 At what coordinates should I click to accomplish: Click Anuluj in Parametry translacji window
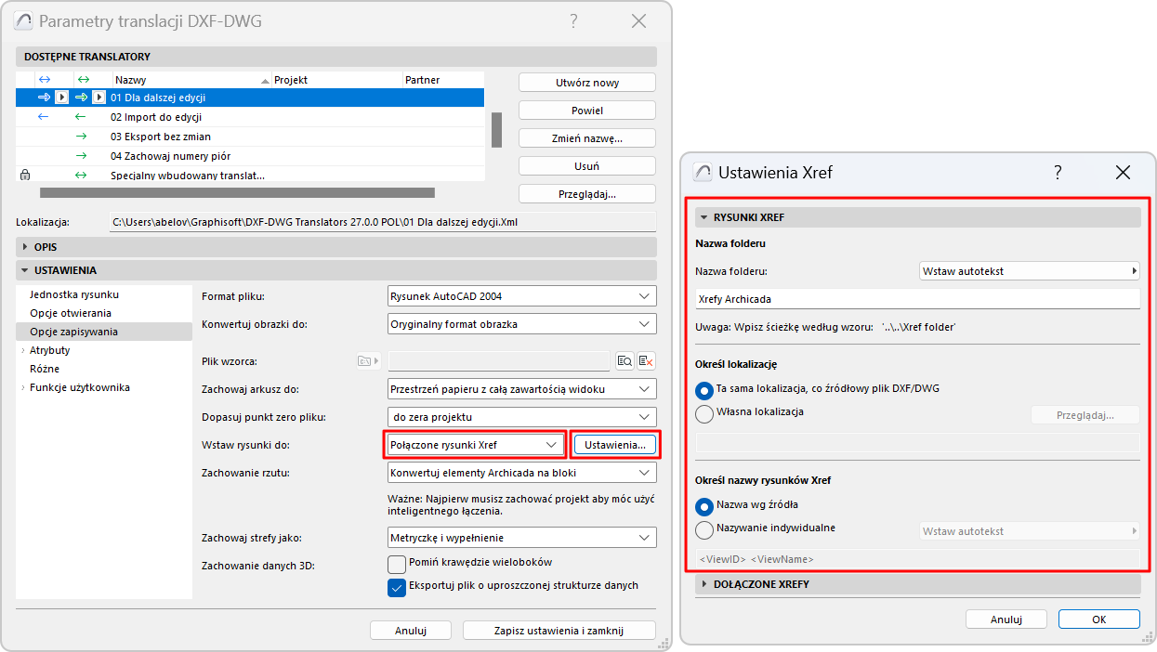[x=411, y=630]
